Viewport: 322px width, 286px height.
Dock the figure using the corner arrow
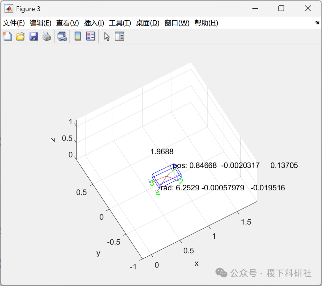317,23
